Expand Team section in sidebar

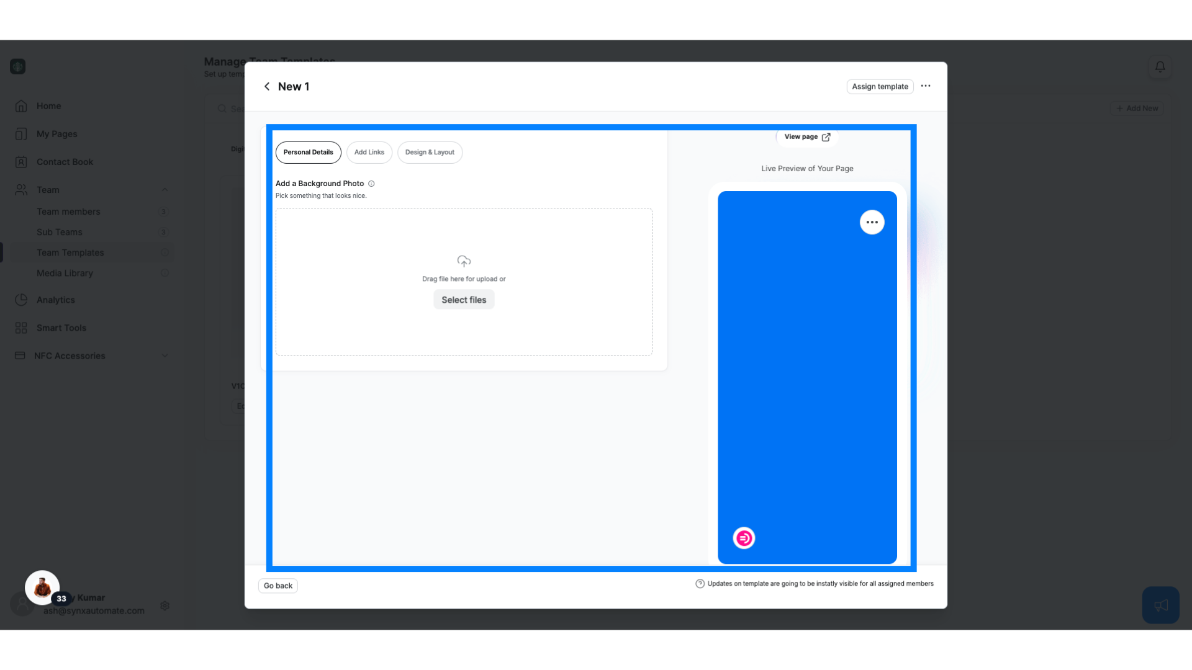pyautogui.click(x=164, y=190)
